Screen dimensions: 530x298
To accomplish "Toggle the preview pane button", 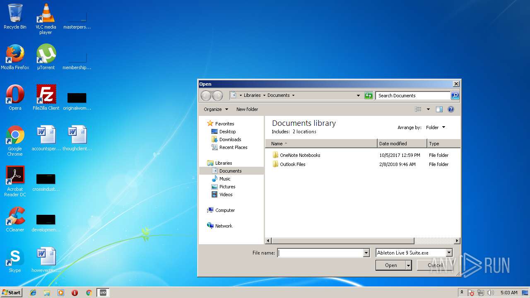I will 439,109.
